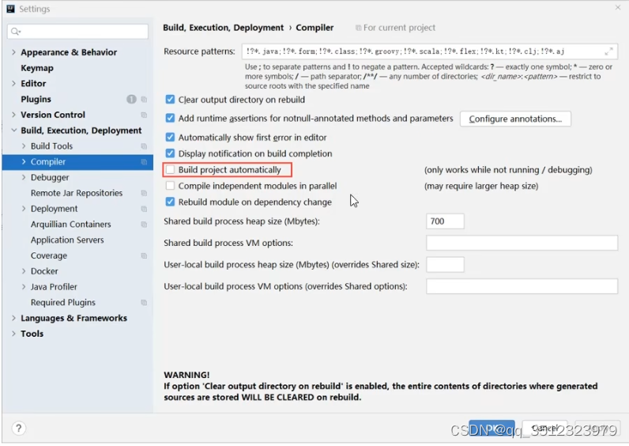Screen dimensions: 629x446
Task: Click the Cancel button
Action: pyautogui.click(x=544, y=429)
